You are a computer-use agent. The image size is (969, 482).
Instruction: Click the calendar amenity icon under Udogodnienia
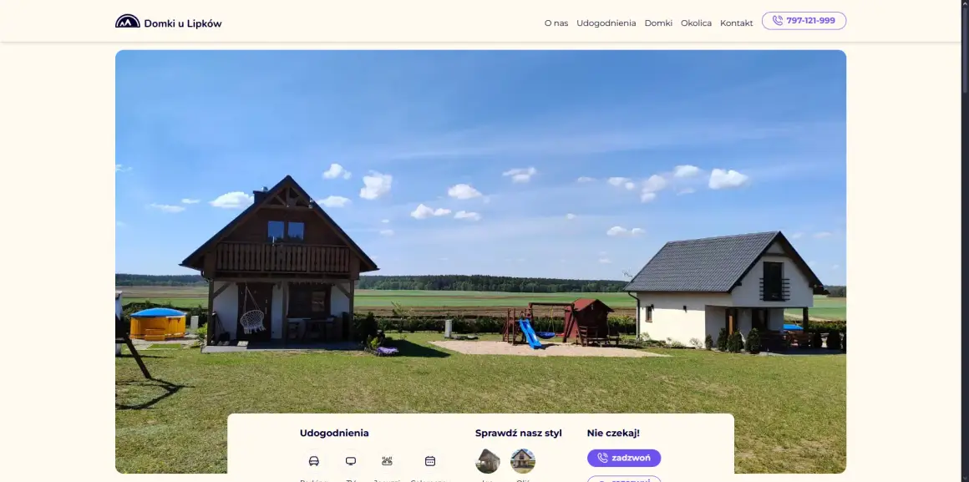[x=429, y=460]
